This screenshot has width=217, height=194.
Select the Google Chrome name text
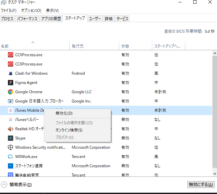click(x=29, y=92)
